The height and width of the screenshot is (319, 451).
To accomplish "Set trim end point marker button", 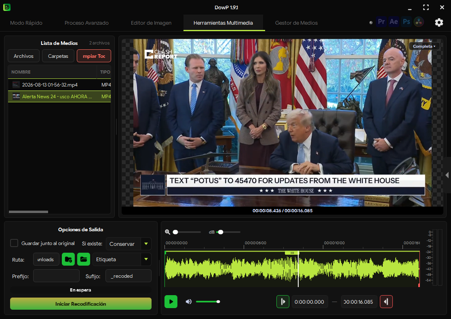I will [x=386, y=302].
